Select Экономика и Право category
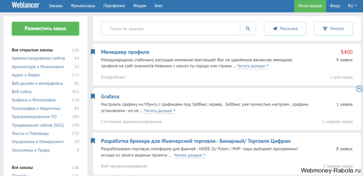The image size is (363, 176). click(31, 150)
